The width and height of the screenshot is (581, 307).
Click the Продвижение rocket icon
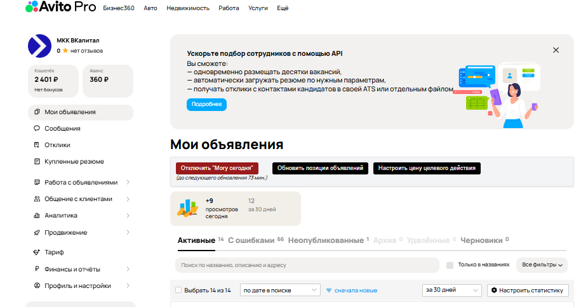pos(37,232)
